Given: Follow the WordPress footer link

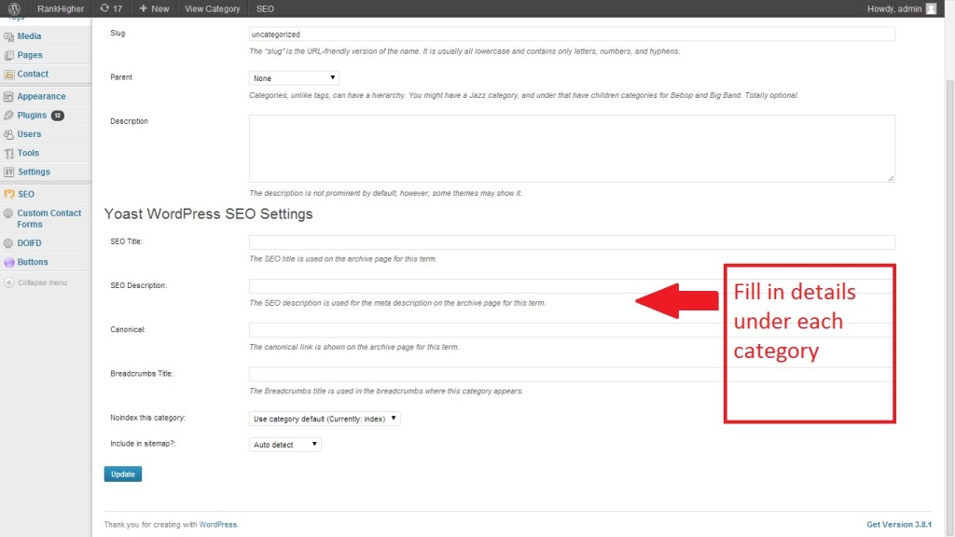Looking at the screenshot, I should 217,524.
